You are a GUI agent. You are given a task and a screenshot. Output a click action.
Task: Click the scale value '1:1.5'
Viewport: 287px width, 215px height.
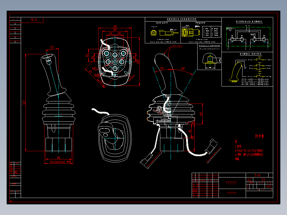[269, 187]
